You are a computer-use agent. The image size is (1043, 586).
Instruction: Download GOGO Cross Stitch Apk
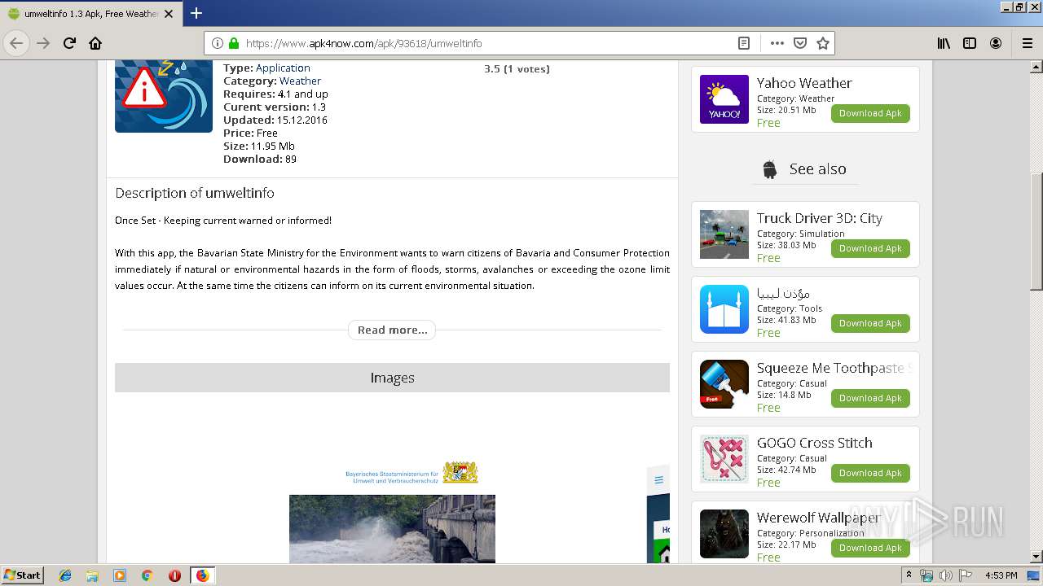click(870, 473)
